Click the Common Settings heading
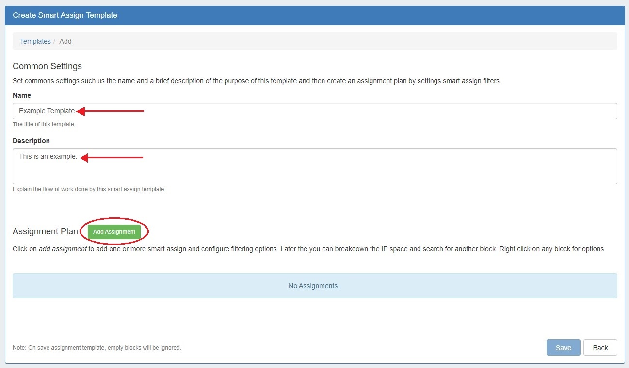 [x=47, y=66]
